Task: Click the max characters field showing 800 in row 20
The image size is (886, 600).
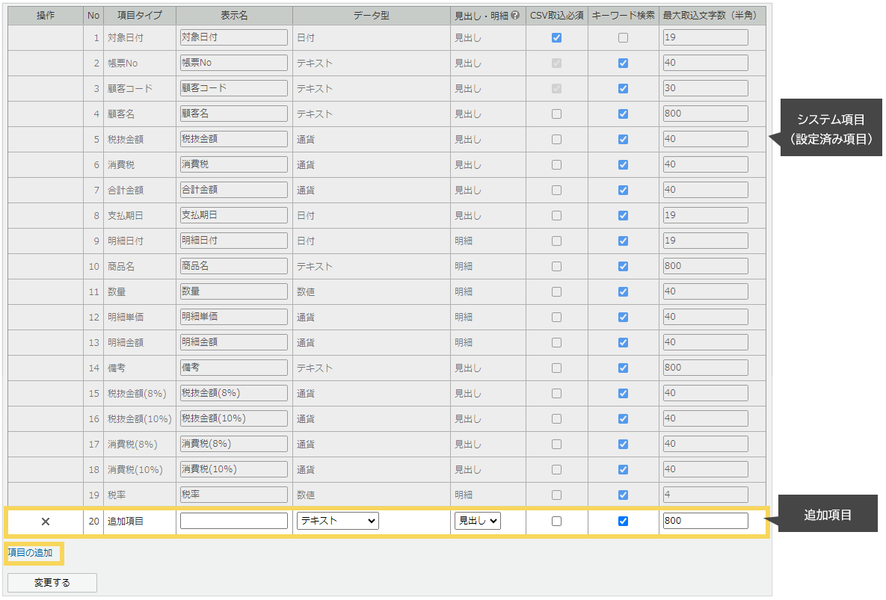Action: [x=705, y=521]
